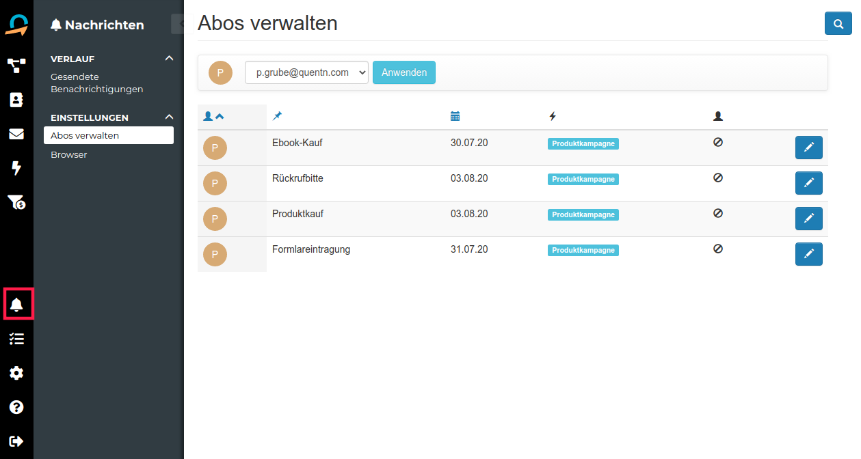Click the Anwenden button
The image size is (861, 459).
404,72
